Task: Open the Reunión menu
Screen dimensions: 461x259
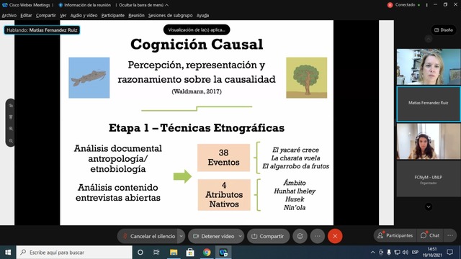Action: click(136, 15)
